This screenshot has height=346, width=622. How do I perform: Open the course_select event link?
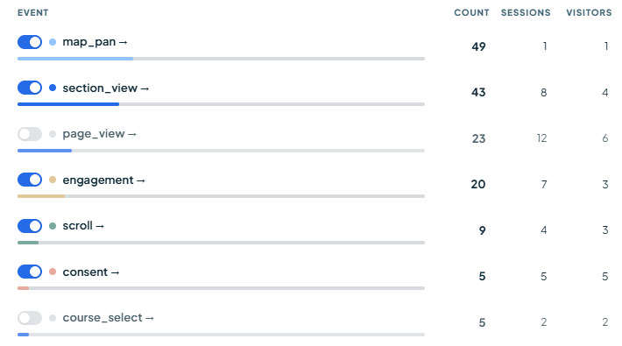(108, 318)
